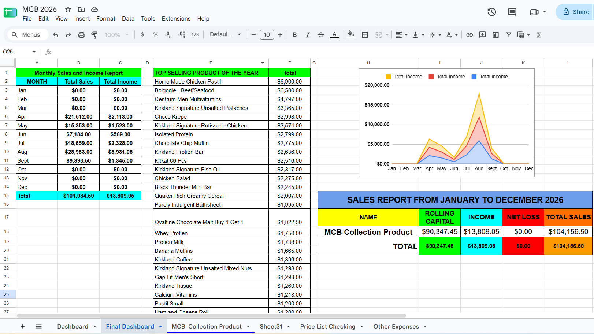Open the Extensions menu
This screenshot has height=334, width=594.
click(176, 19)
